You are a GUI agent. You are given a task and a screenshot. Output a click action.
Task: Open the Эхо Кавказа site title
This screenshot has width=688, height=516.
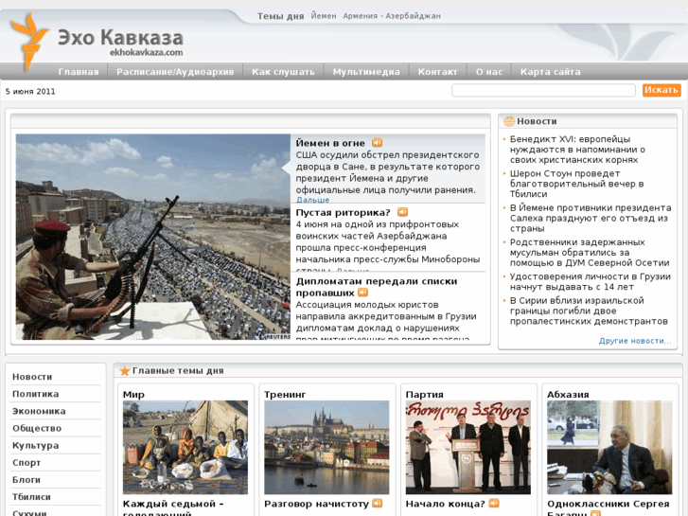pyautogui.click(x=120, y=38)
